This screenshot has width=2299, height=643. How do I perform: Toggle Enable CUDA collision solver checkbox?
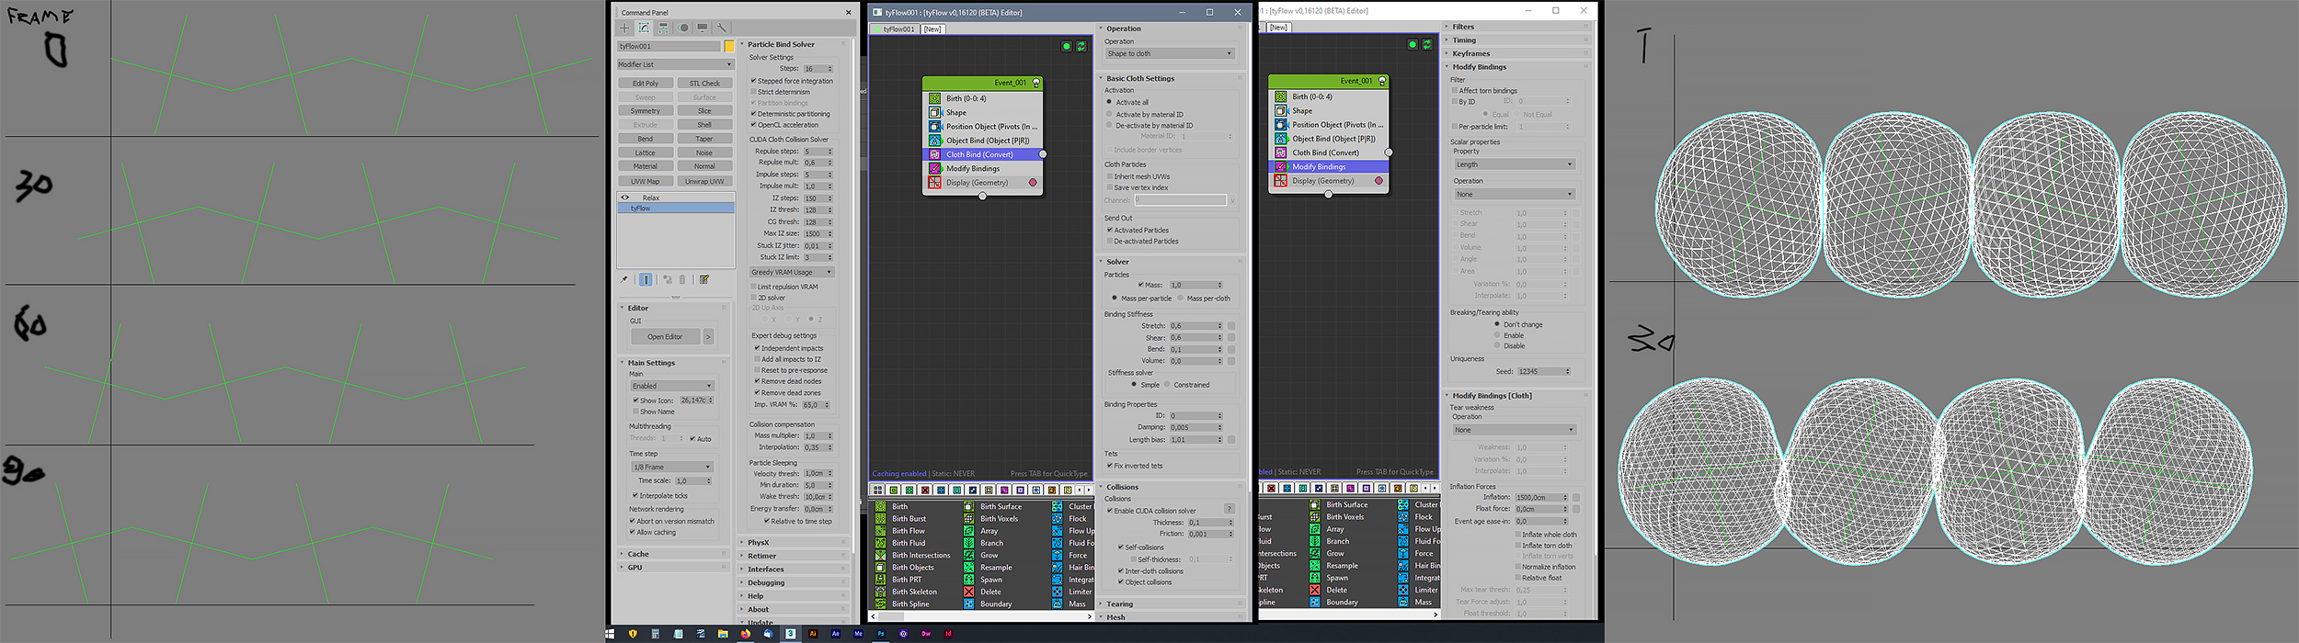1110,511
